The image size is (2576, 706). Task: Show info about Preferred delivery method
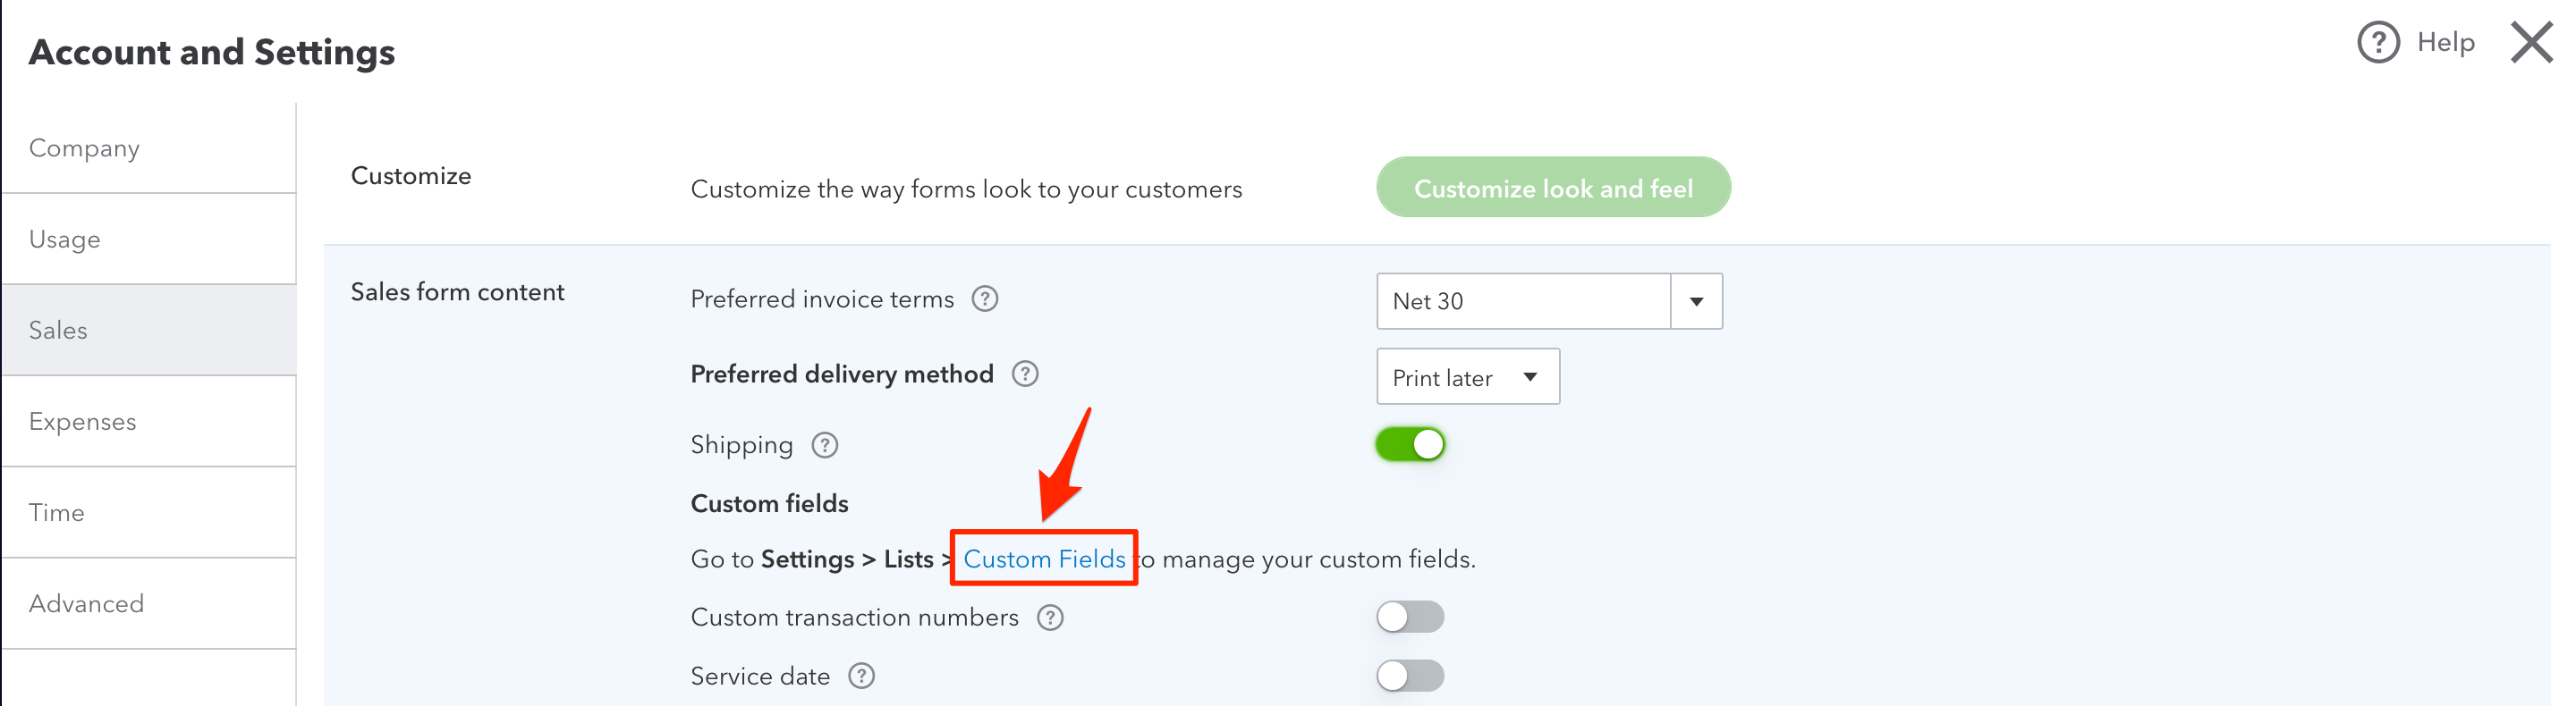click(x=1025, y=374)
